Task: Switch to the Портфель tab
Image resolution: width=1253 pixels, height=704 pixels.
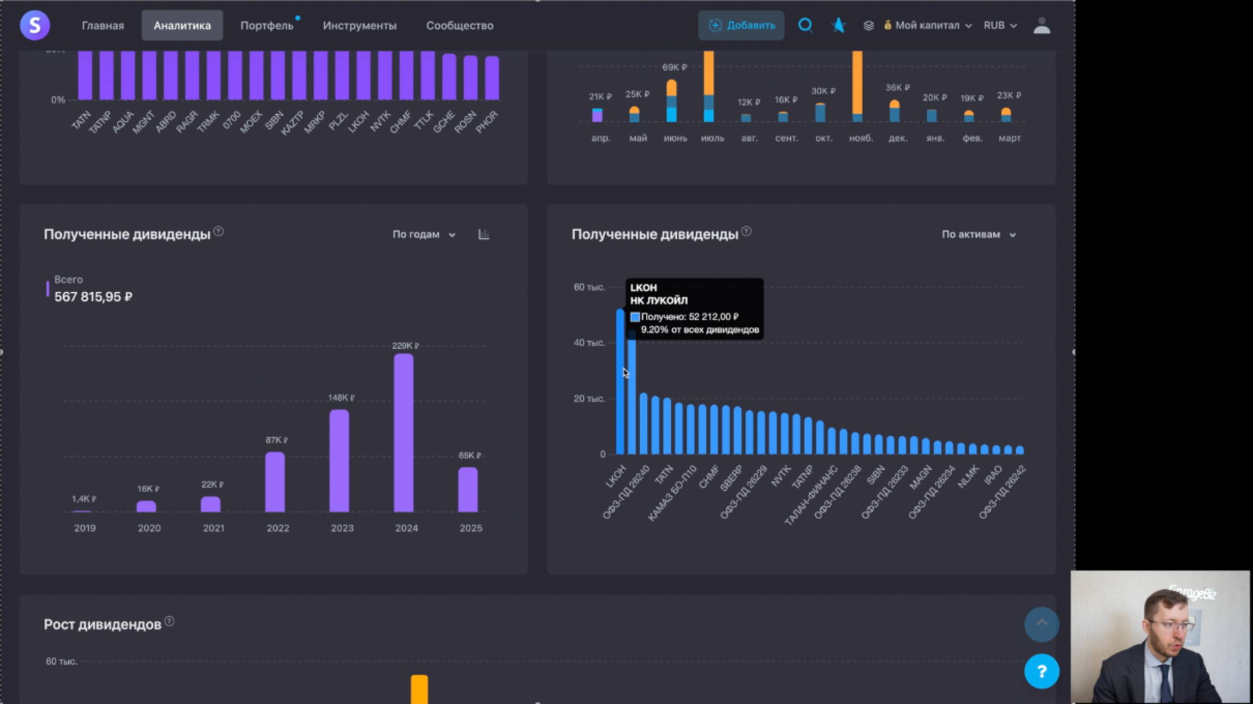Action: (x=266, y=25)
